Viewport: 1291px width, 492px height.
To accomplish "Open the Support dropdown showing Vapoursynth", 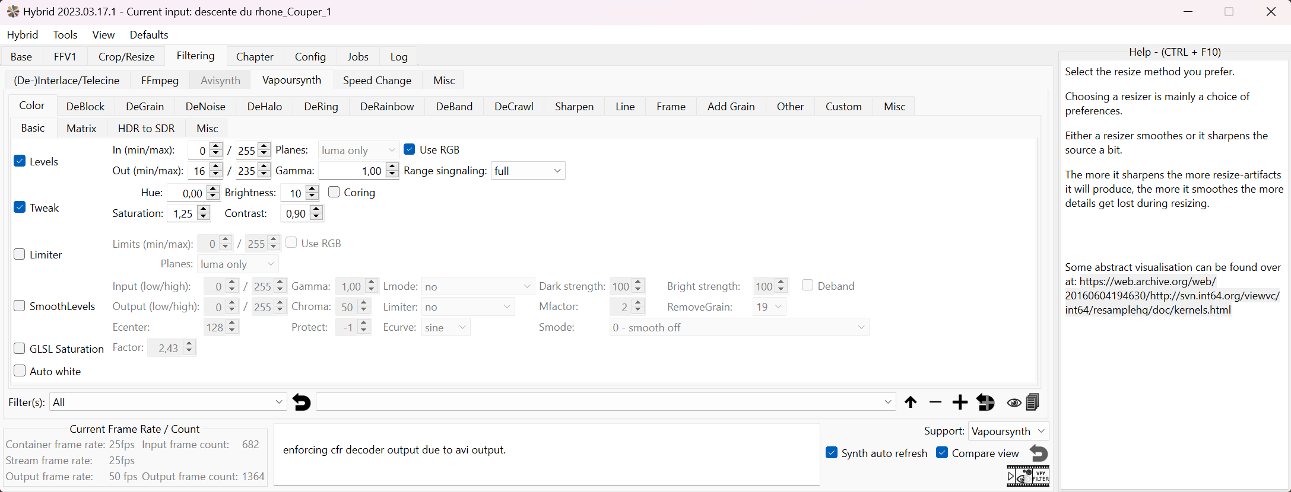I will (1008, 431).
